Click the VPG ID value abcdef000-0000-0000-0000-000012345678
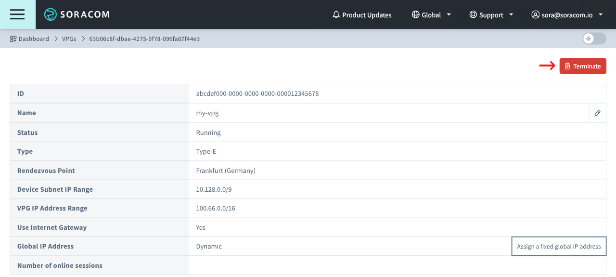Image resolution: width=616 pixels, height=277 pixels. click(257, 93)
